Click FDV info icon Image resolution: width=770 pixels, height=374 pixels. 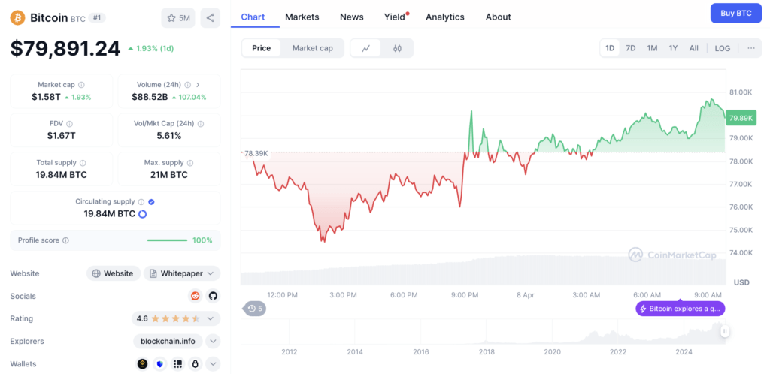(70, 124)
